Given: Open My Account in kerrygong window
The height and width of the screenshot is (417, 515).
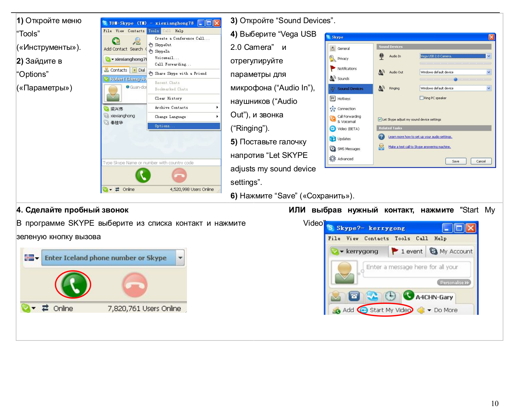Looking at the screenshot, I should tap(451, 251).
